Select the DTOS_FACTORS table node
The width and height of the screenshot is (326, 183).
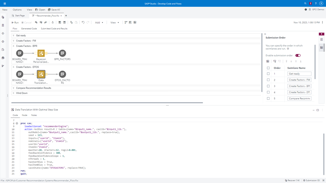point(62,74)
